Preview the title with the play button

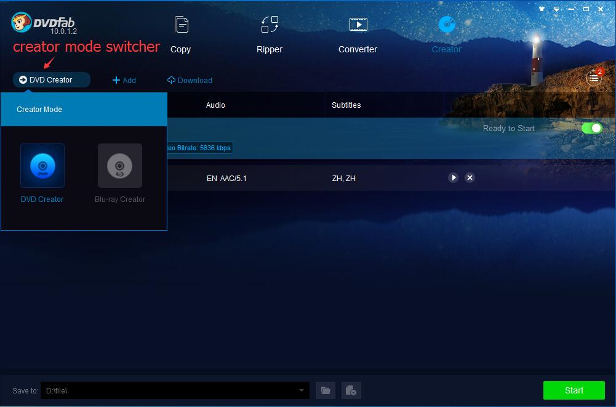click(x=454, y=178)
